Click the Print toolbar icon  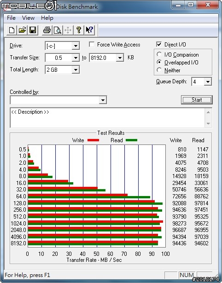pyautogui.click(x=47, y=30)
